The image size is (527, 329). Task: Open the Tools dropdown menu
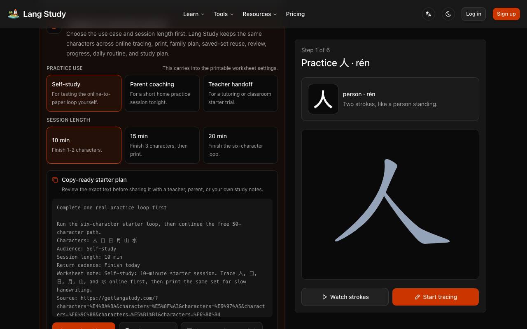223,14
